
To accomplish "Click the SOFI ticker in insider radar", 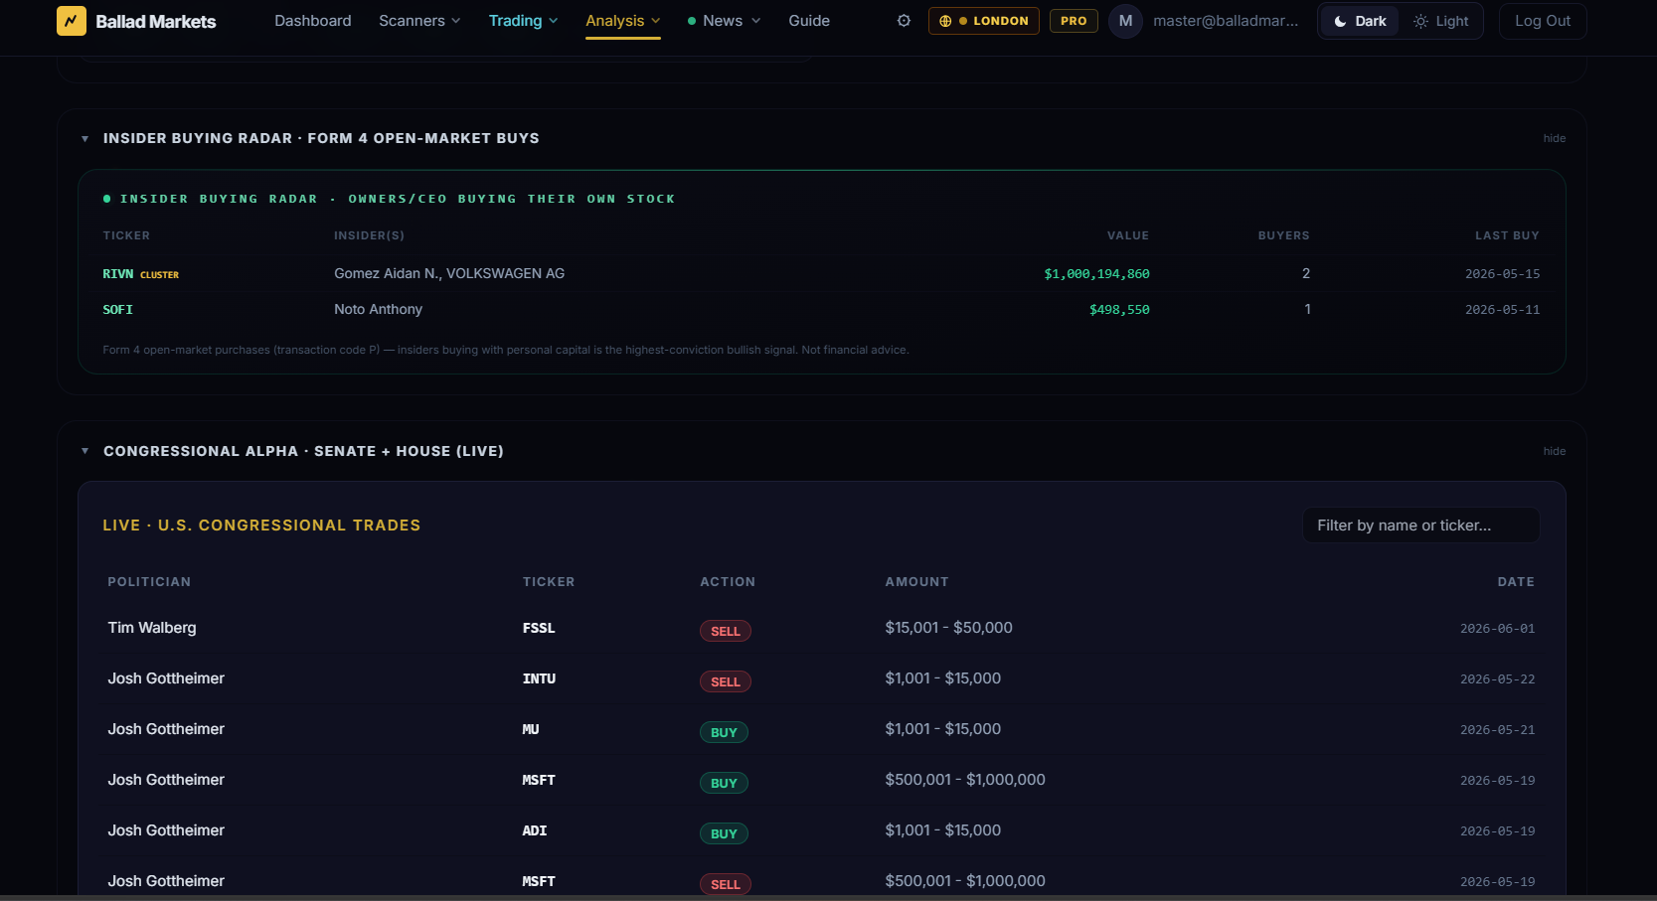I will click(118, 310).
